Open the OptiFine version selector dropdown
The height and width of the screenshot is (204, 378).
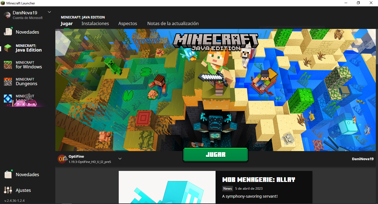[120, 159]
